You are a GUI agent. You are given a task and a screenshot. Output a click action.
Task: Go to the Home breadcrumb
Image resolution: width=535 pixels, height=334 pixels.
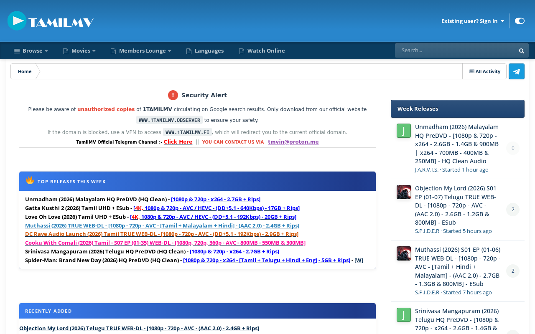tap(25, 71)
